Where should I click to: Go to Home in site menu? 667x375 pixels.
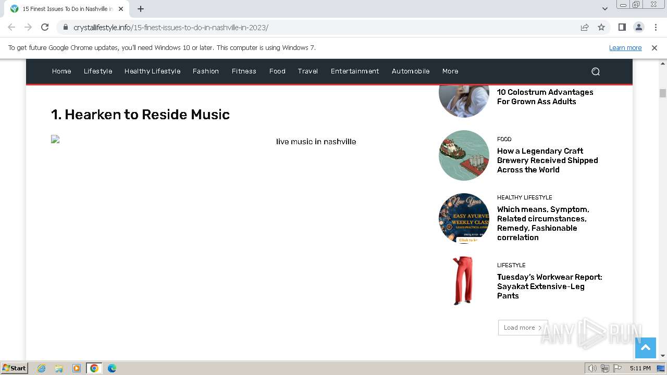[61, 71]
